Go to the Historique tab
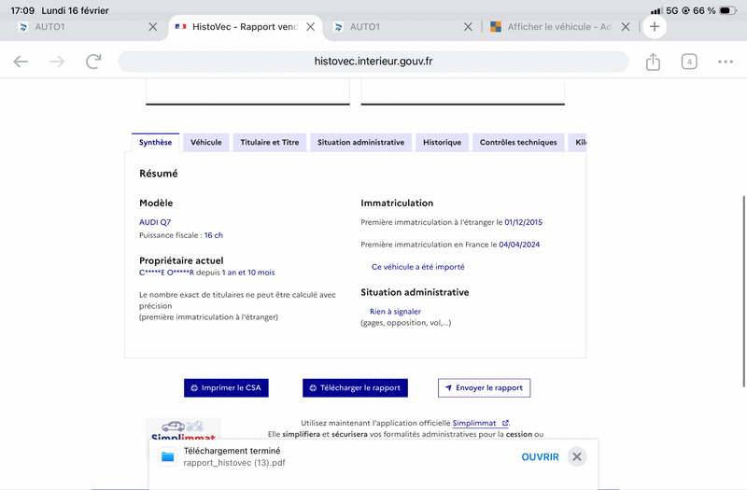The height and width of the screenshot is (490, 747). pyautogui.click(x=442, y=143)
